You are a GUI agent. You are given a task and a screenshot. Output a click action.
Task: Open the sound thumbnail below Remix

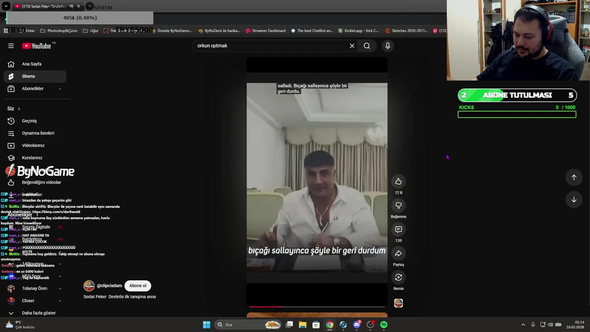398,303
